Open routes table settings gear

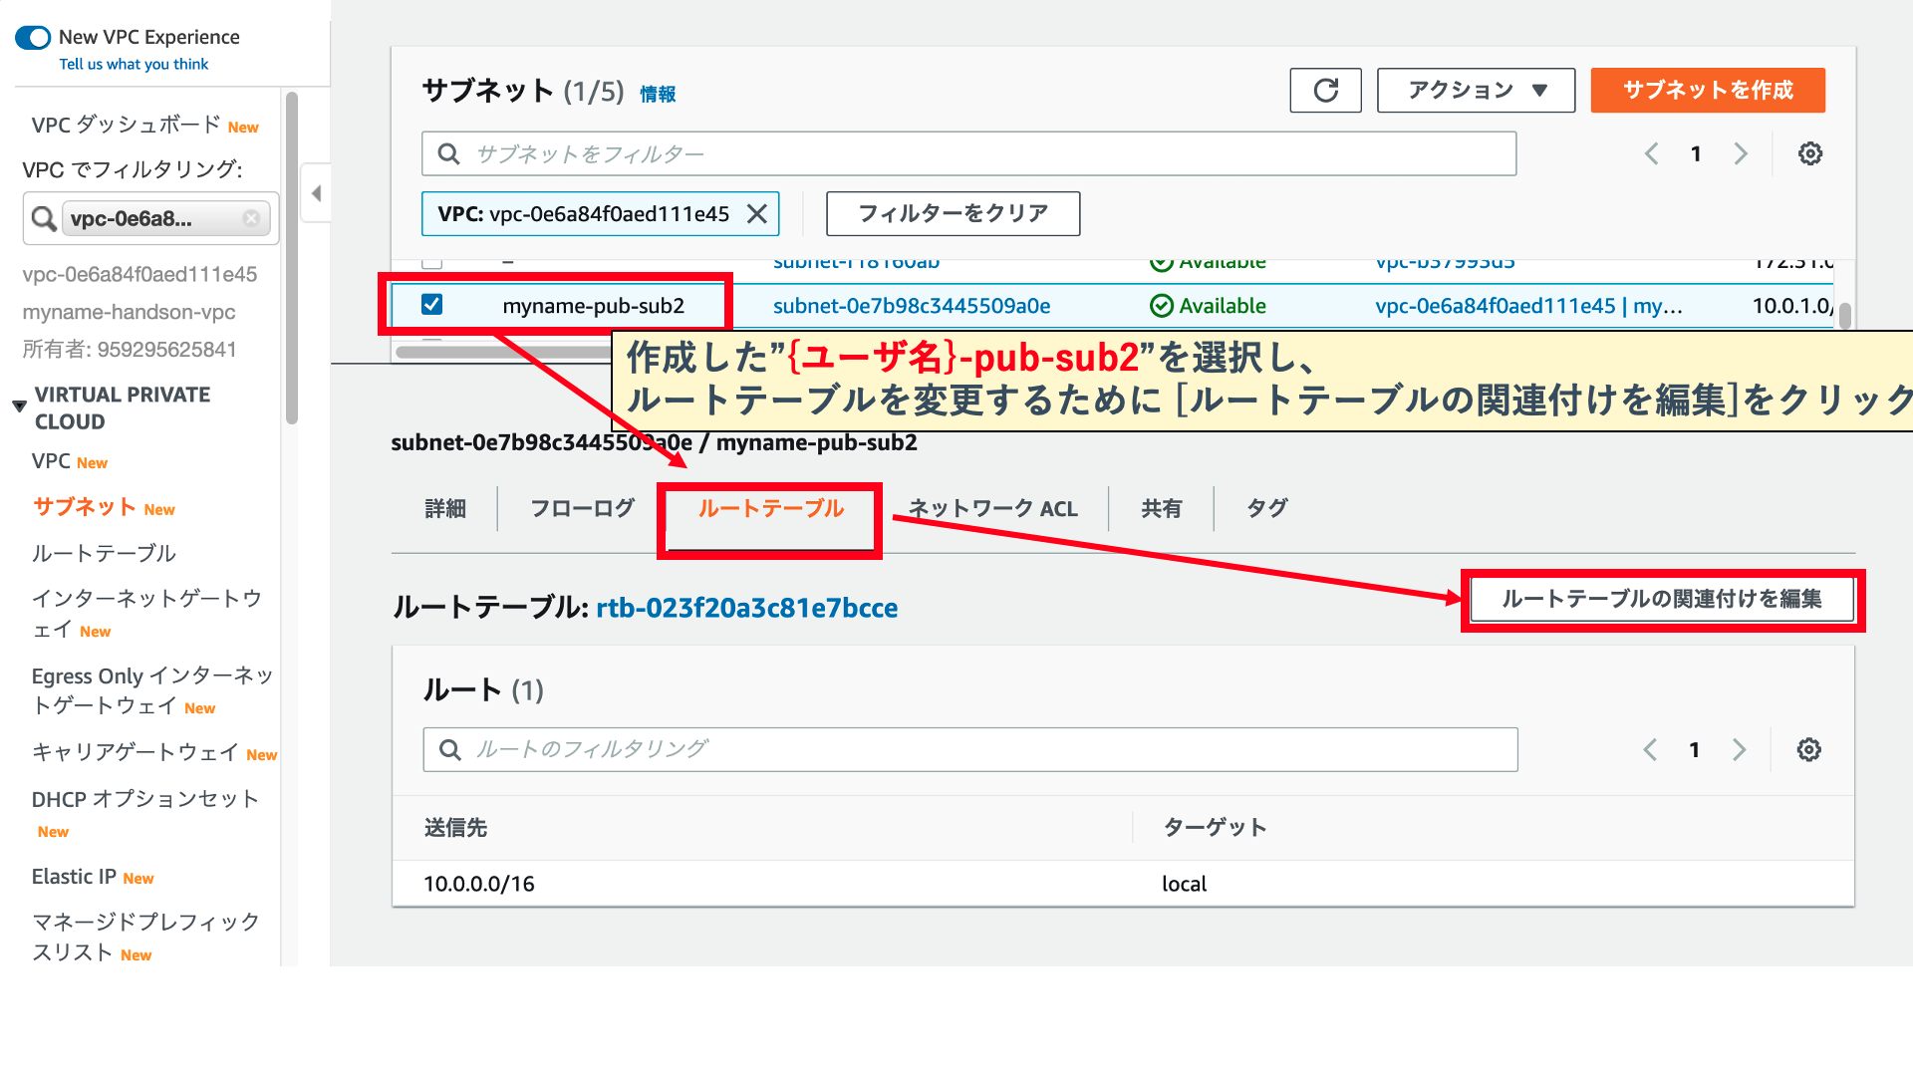coord(1808,749)
